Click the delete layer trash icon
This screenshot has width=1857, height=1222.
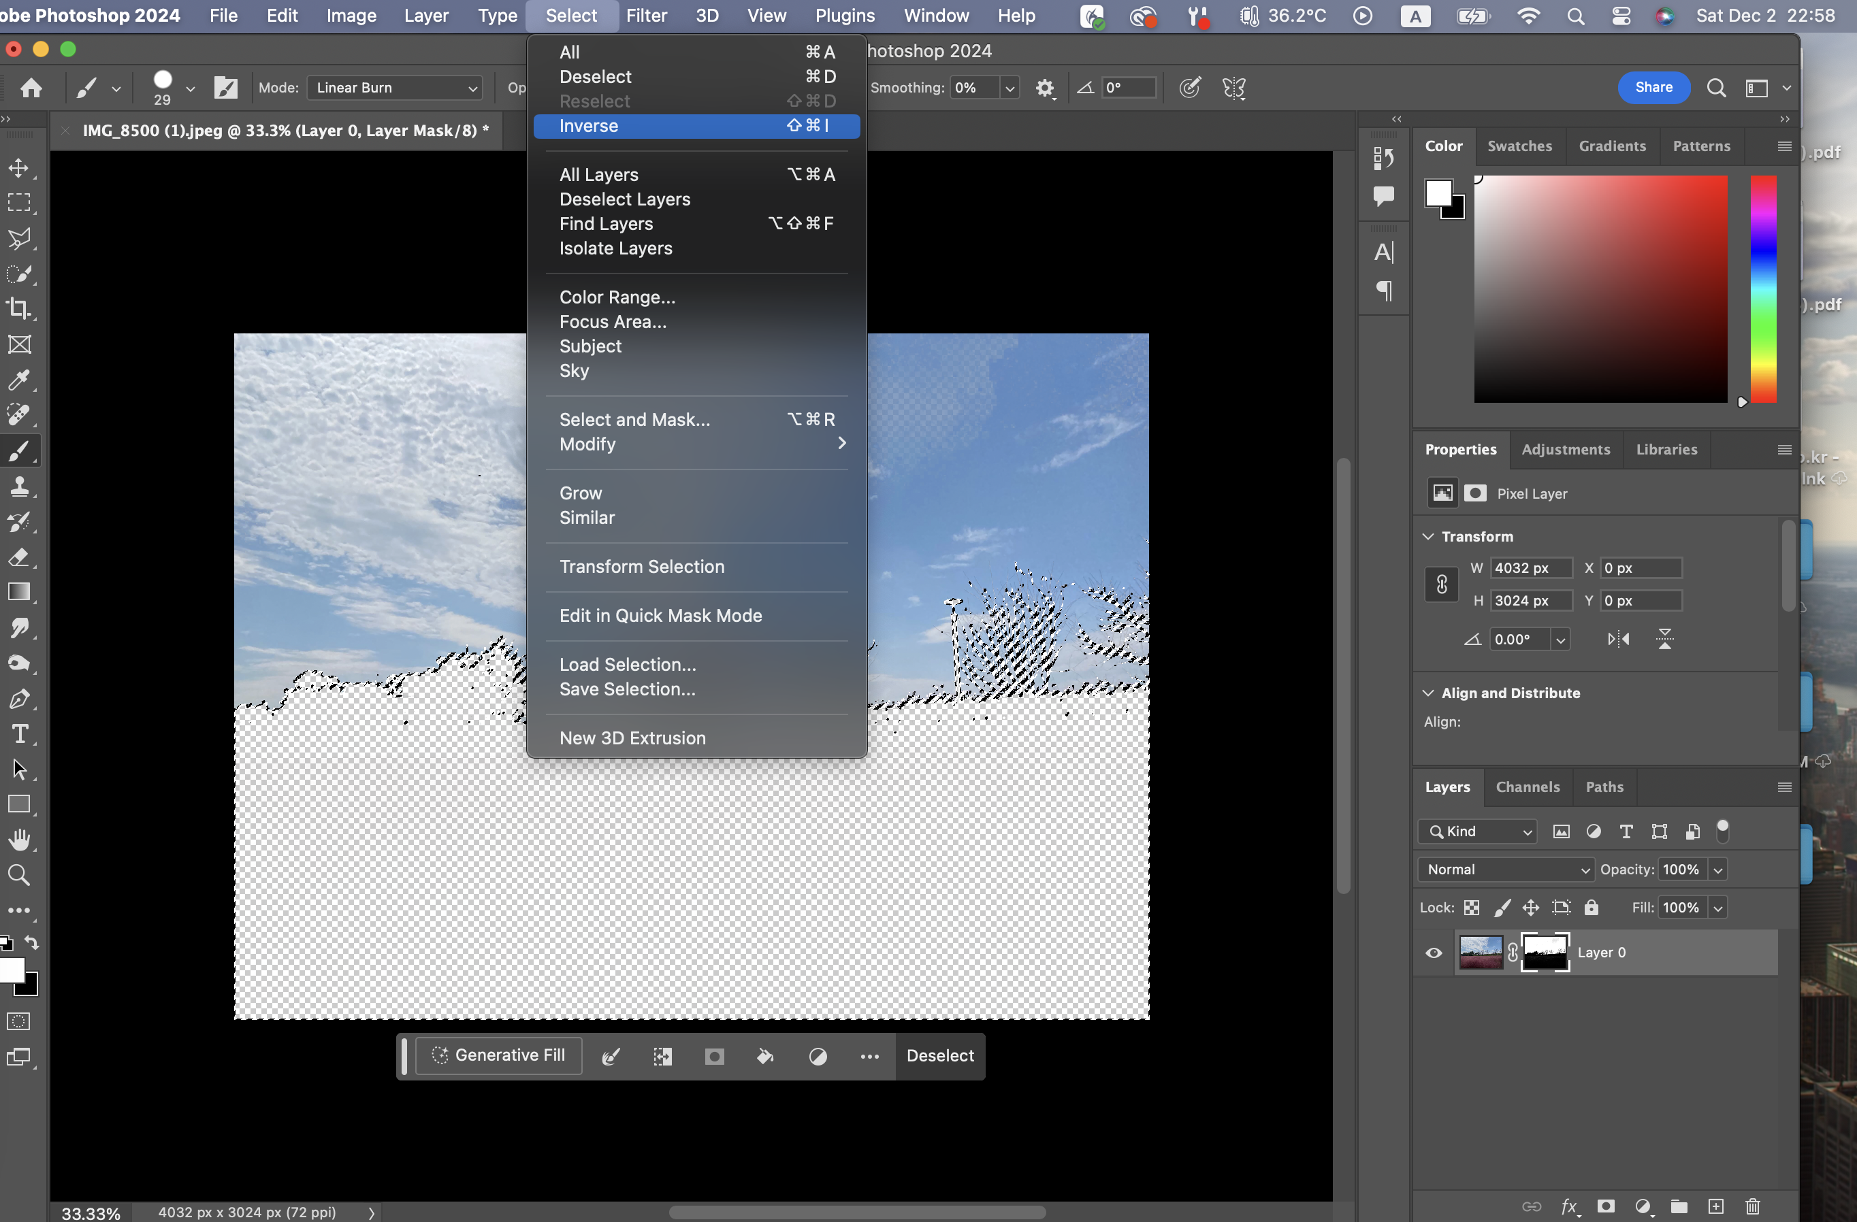(x=1752, y=1206)
